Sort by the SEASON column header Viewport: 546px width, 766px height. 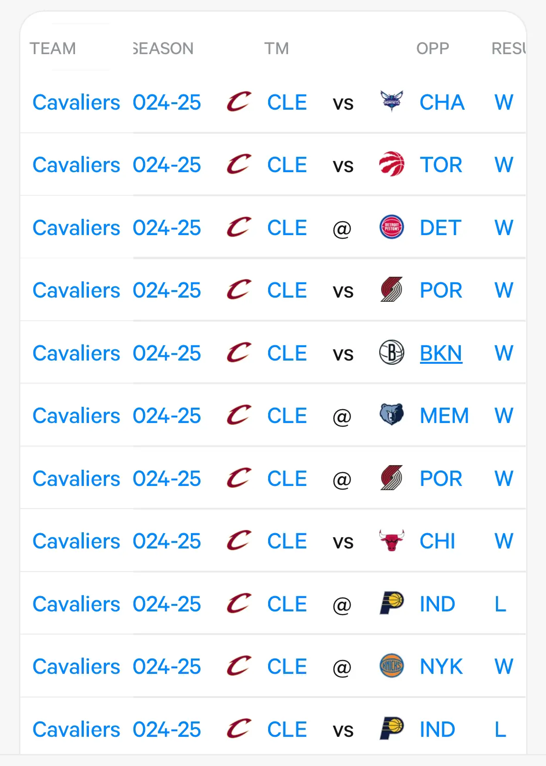pyautogui.click(x=163, y=49)
